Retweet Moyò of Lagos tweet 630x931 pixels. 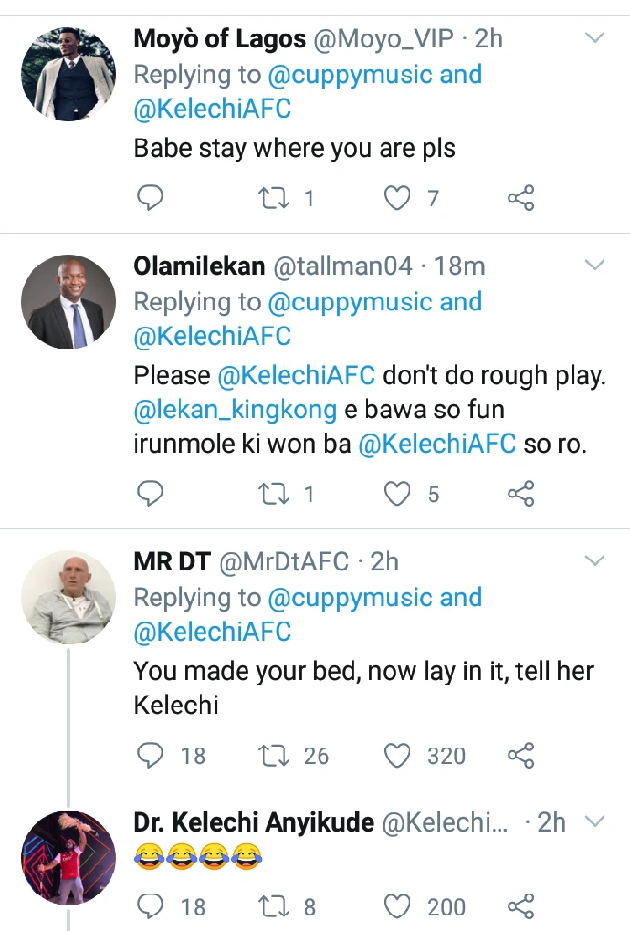[x=273, y=198]
